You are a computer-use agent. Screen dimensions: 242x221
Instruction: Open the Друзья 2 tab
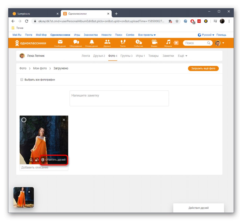tap(99, 56)
